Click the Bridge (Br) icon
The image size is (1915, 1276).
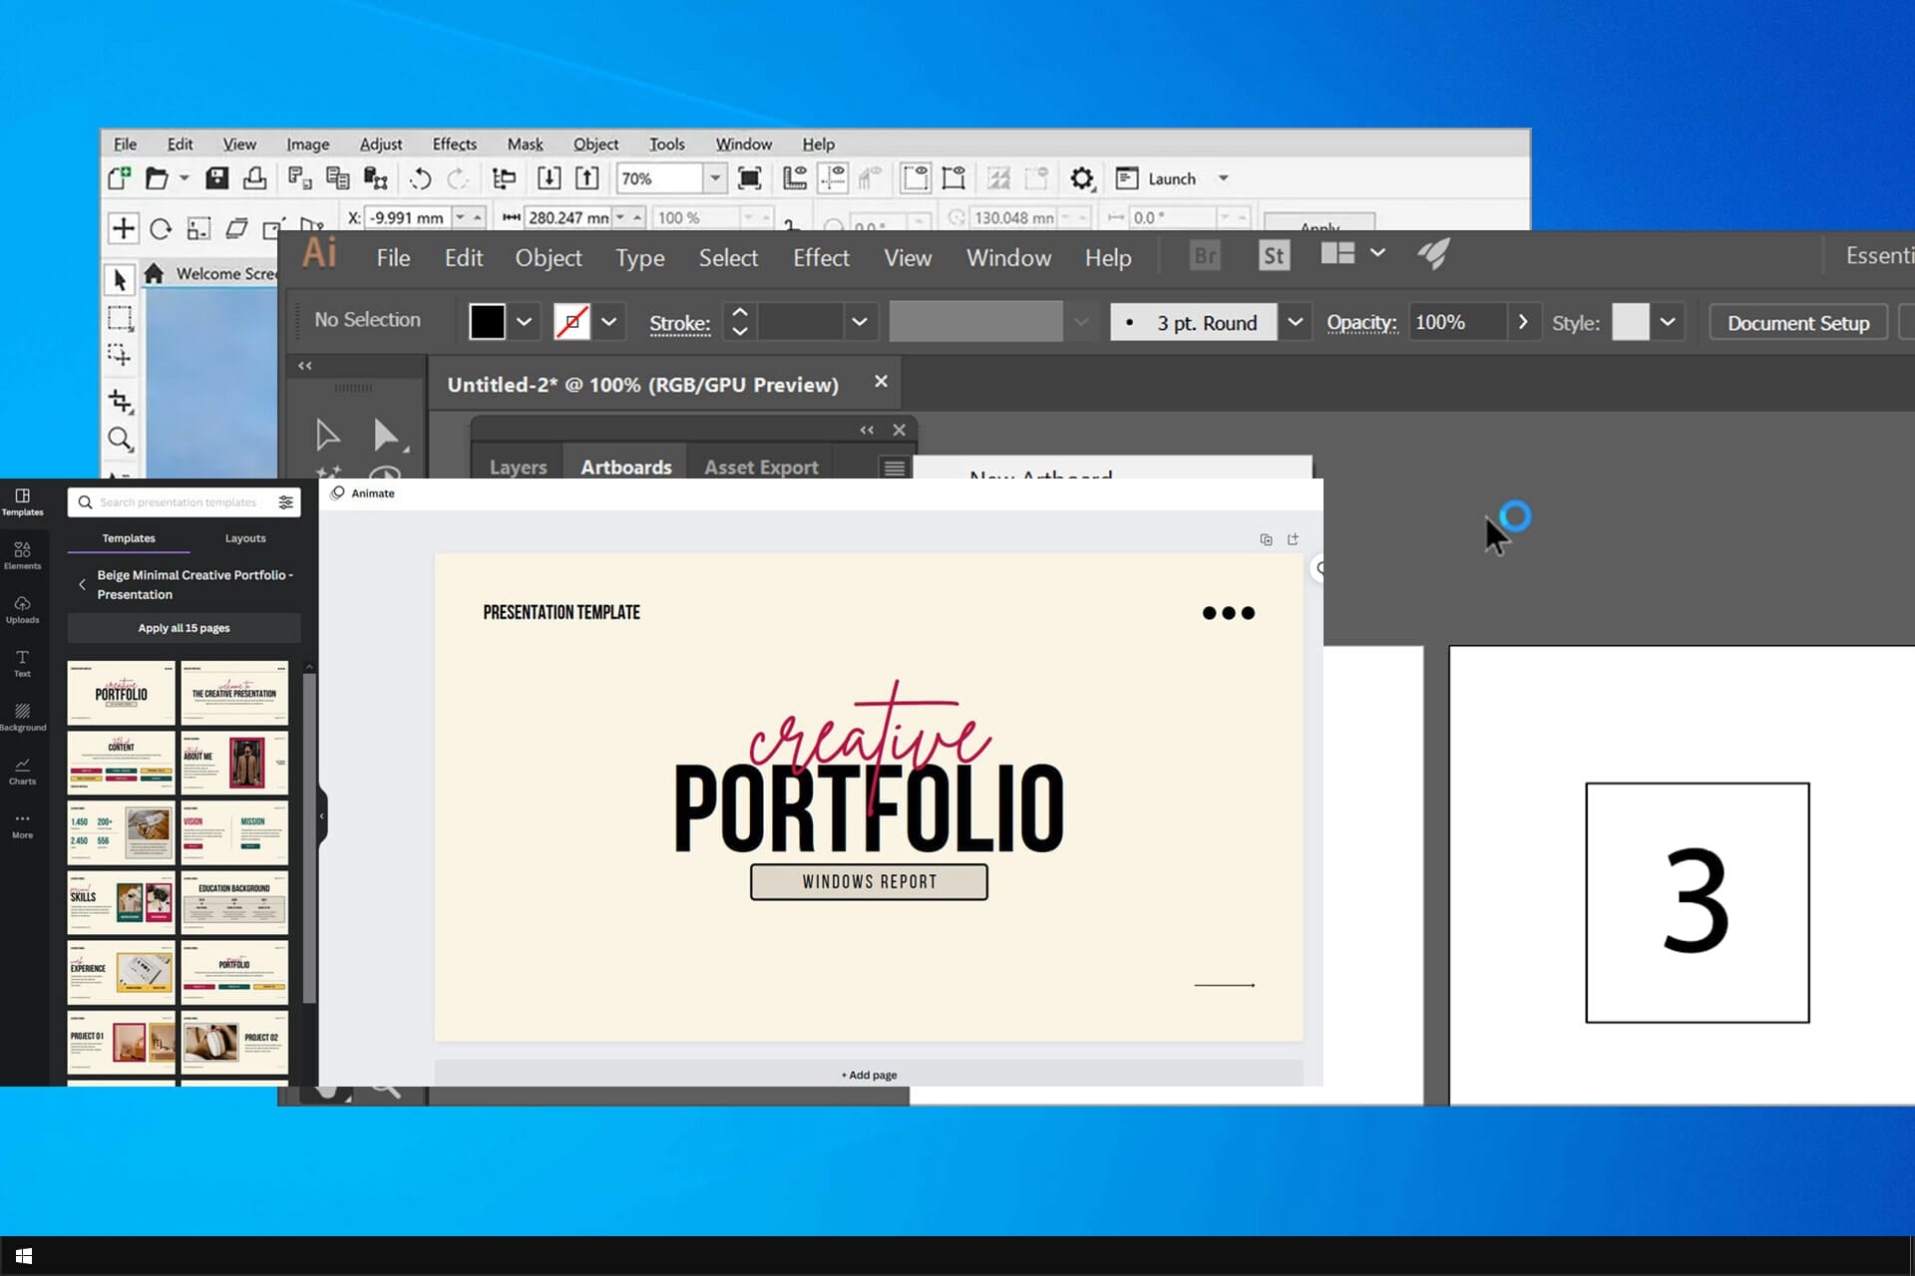click(x=1205, y=256)
